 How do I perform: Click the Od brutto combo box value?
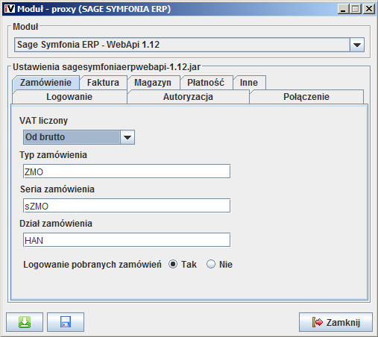[x=72, y=137]
